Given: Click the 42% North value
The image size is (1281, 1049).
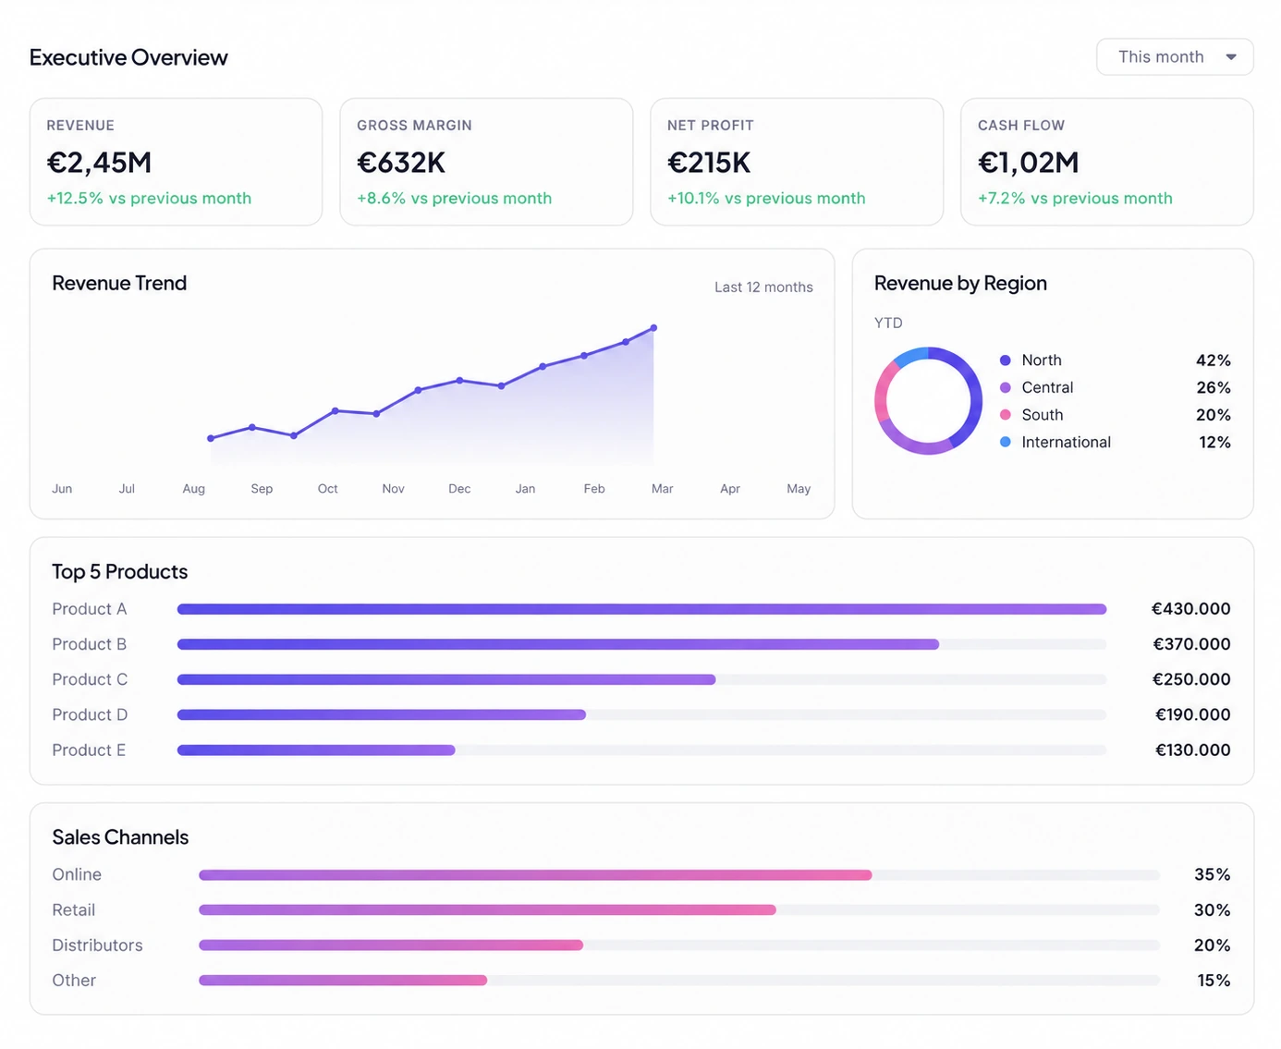Looking at the screenshot, I should click(1214, 360).
